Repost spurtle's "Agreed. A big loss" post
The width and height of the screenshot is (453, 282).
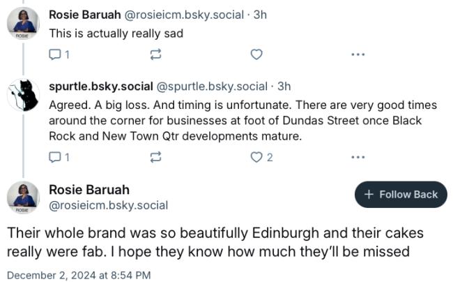155,157
